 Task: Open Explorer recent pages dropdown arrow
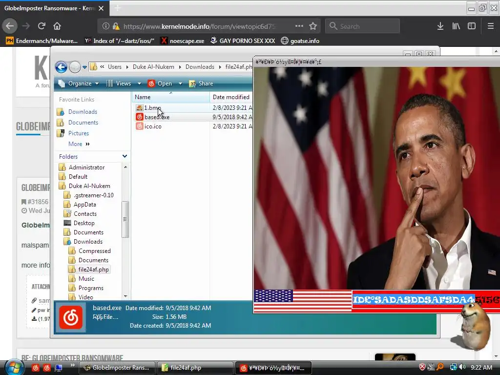pos(84,67)
